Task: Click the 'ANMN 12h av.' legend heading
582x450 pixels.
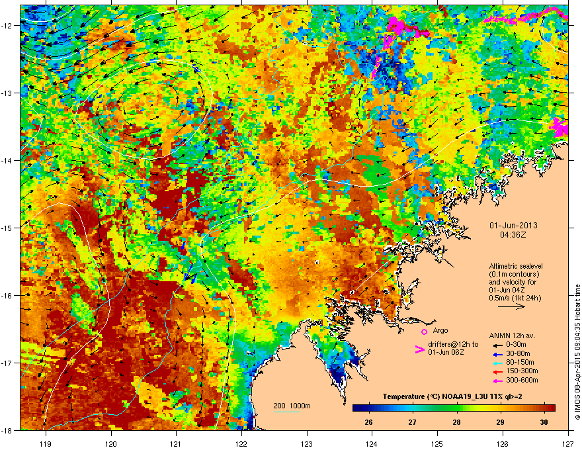Action: point(512,336)
